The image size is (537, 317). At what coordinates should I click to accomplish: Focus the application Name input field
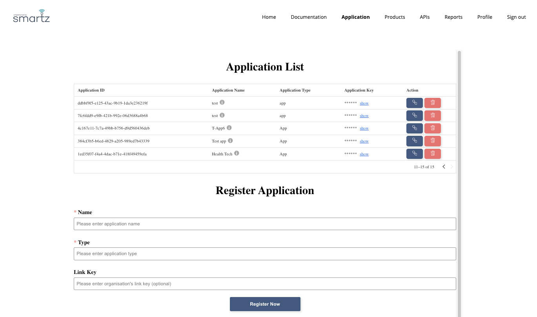tap(265, 224)
